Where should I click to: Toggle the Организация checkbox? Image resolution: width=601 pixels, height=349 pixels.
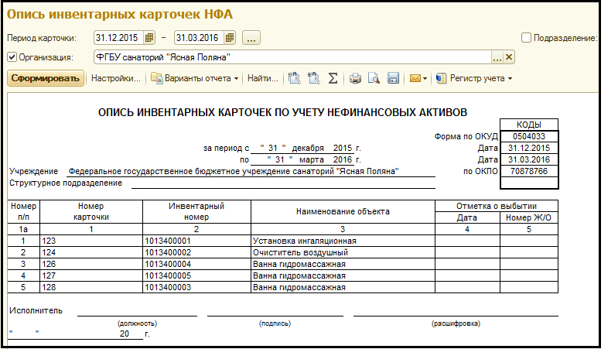coord(12,57)
